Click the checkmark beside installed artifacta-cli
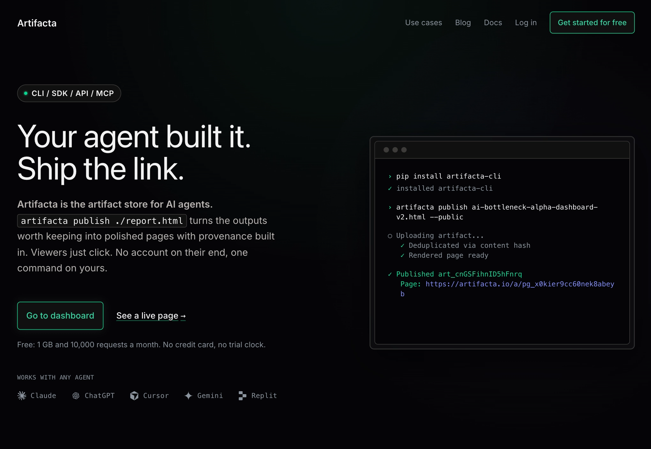This screenshot has height=449, width=651. (x=390, y=188)
